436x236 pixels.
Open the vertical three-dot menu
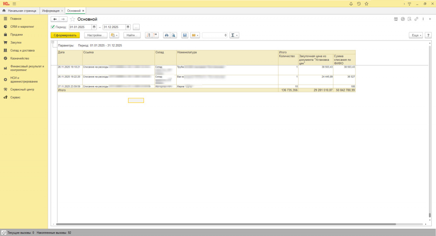click(x=423, y=19)
